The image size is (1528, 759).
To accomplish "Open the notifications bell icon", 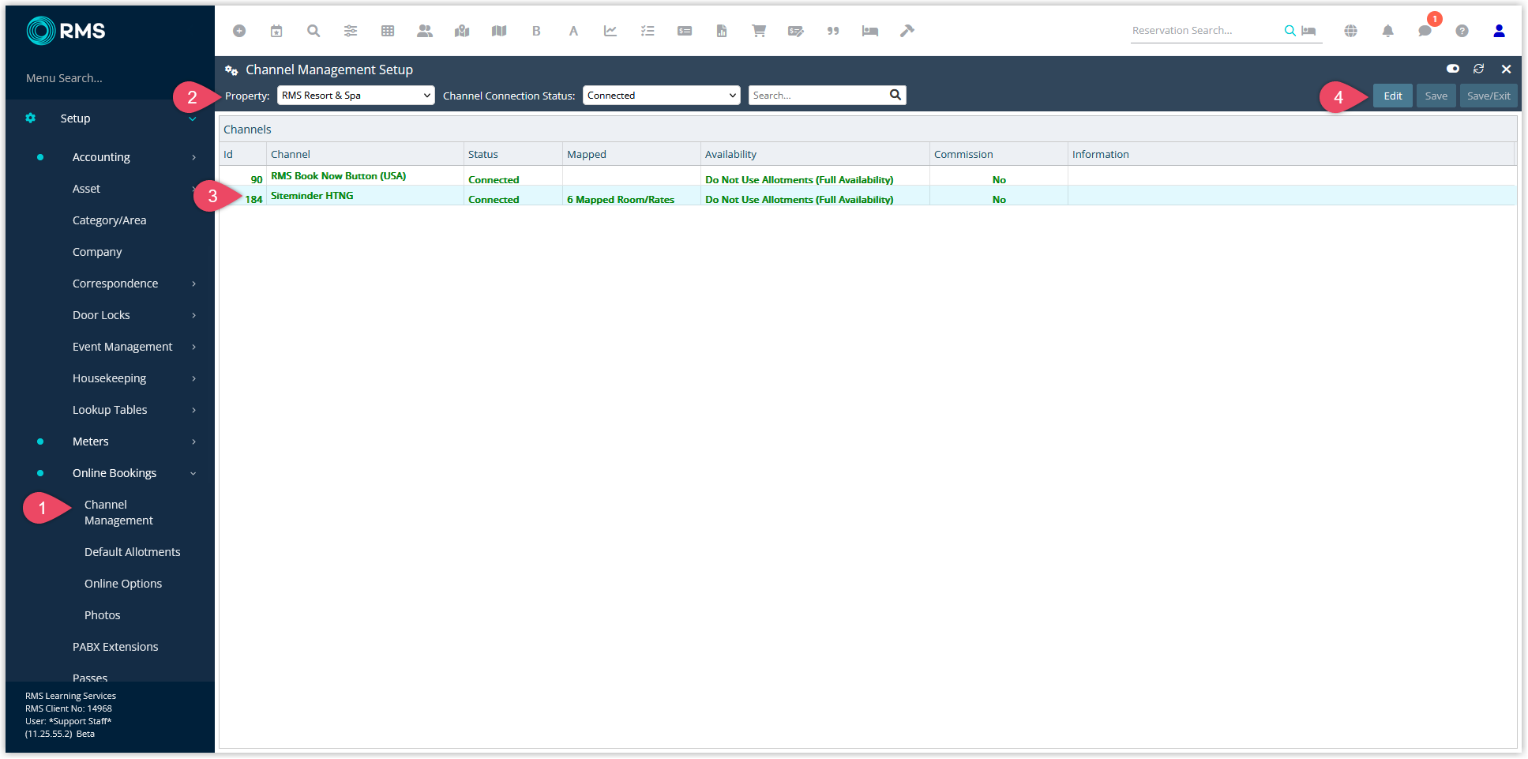I will click(1387, 31).
